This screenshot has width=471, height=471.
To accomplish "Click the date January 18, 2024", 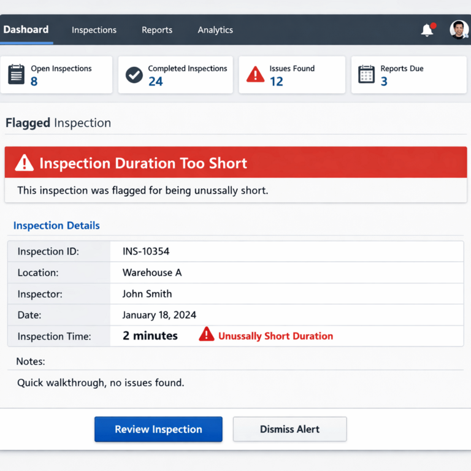I will [159, 315].
